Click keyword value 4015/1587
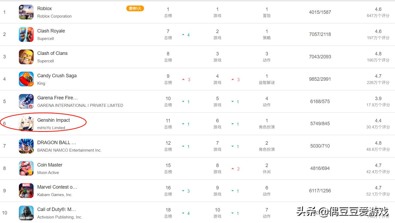Screen dimensions: 395x223 320,12
